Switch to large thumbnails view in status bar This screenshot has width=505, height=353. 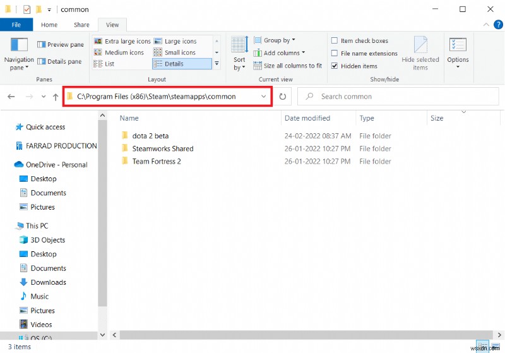click(496, 347)
